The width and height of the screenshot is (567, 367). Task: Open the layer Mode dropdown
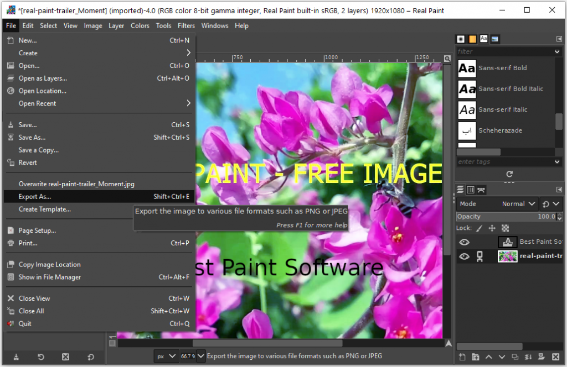(518, 204)
